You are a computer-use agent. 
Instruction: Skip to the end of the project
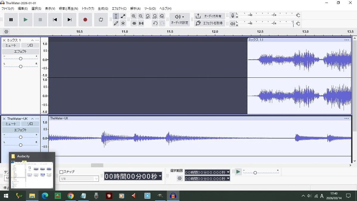click(x=69, y=20)
